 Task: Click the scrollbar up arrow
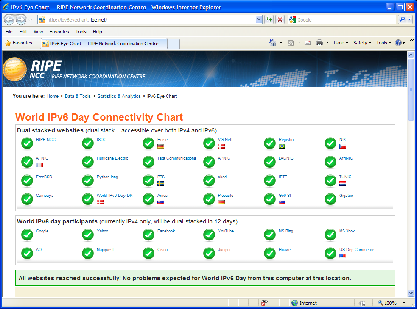[x=411, y=55]
